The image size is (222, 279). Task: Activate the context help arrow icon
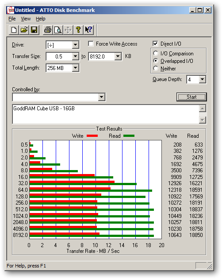pos(88,30)
